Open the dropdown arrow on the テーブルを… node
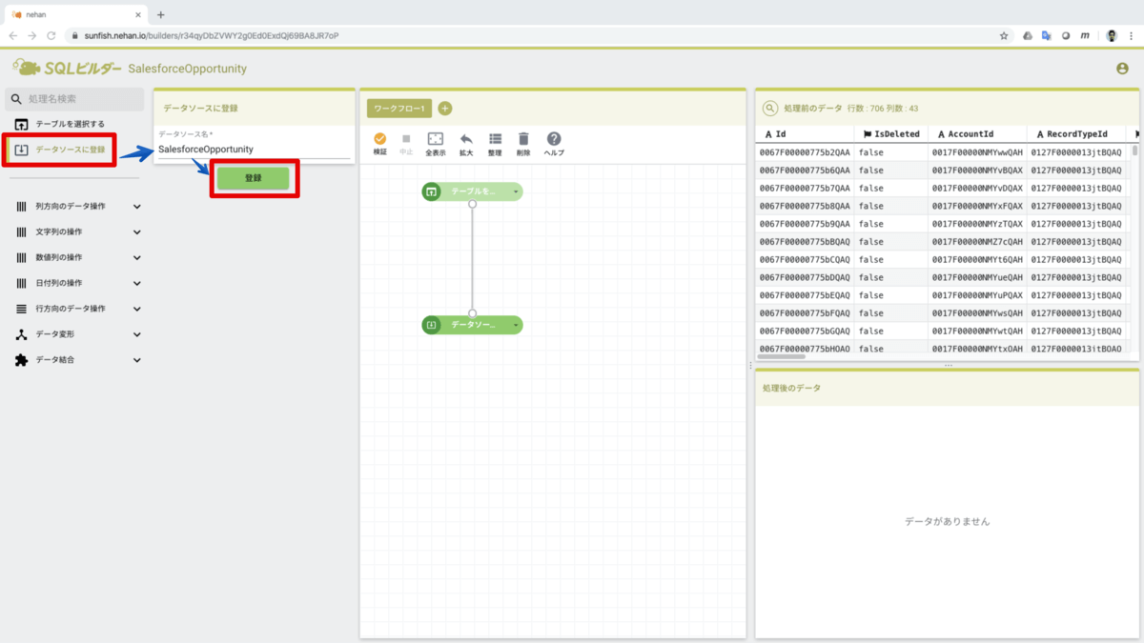This screenshot has height=643, width=1144. (516, 192)
